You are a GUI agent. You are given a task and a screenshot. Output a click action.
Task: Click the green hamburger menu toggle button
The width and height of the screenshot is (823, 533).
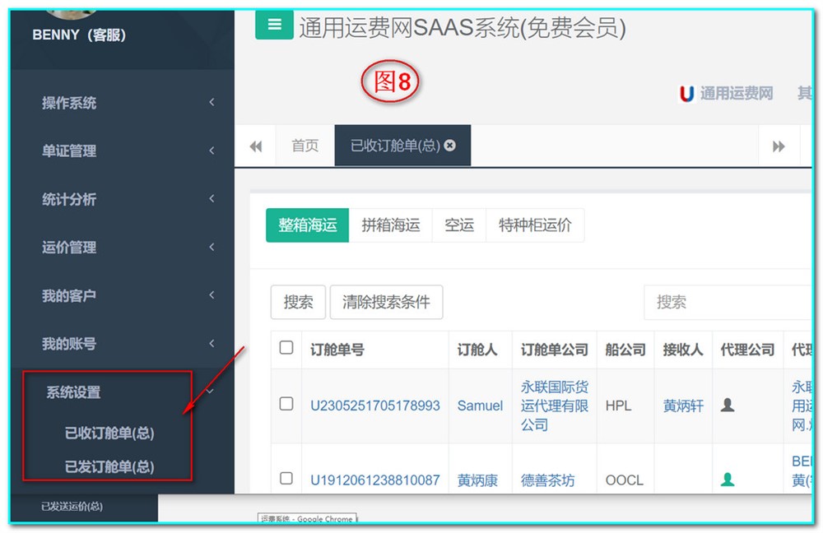(274, 25)
